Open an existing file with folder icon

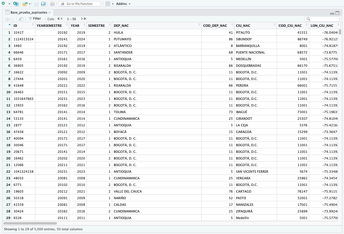coord(25,4)
